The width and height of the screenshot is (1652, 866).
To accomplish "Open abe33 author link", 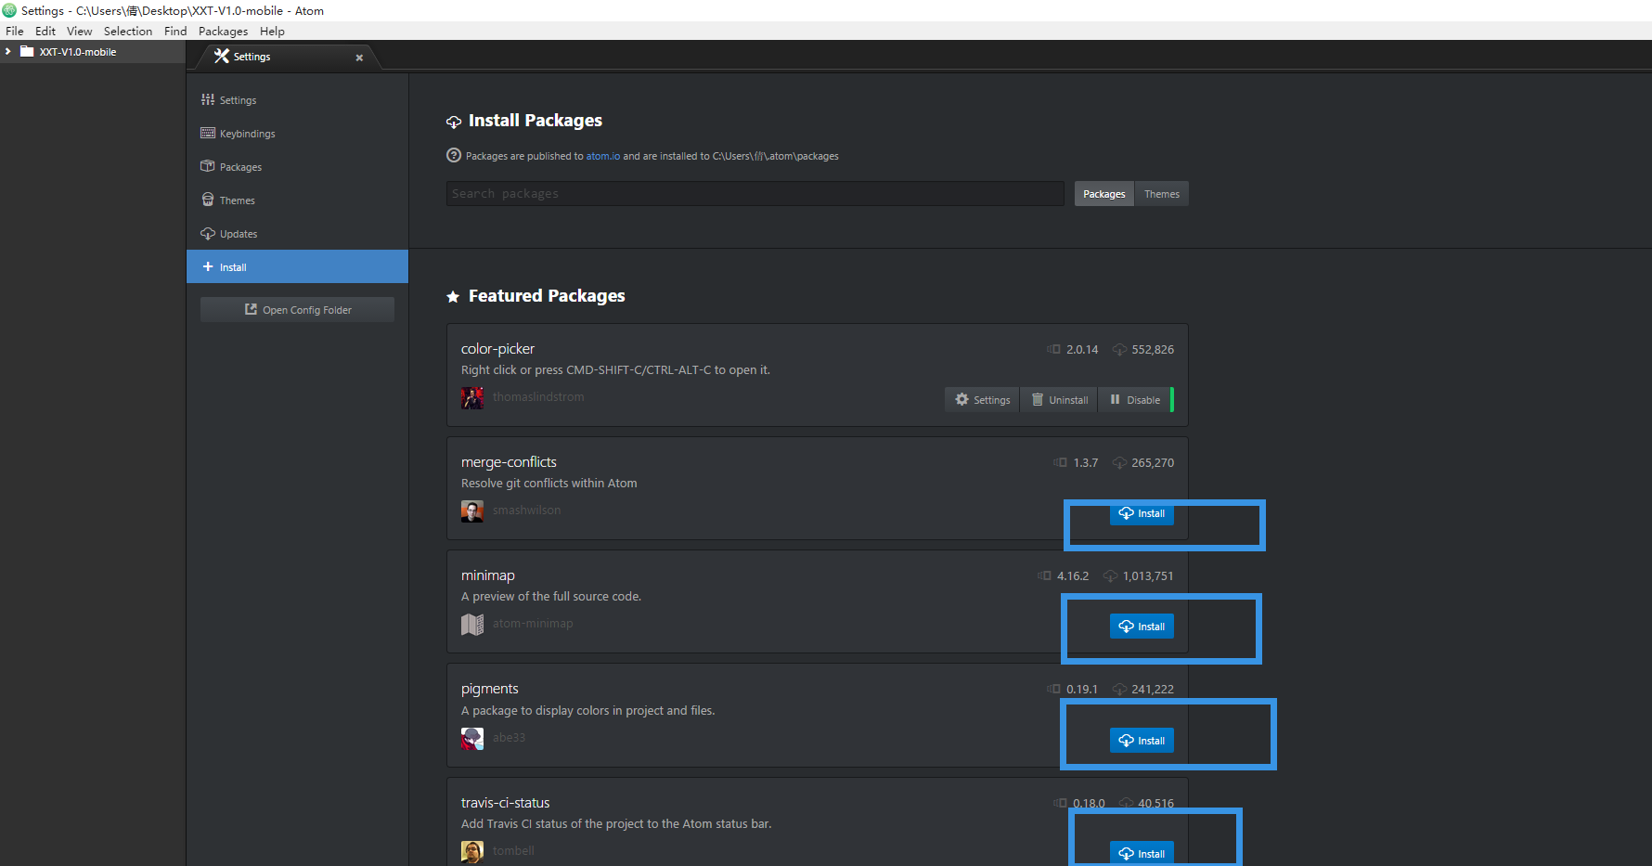I will pos(509,737).
